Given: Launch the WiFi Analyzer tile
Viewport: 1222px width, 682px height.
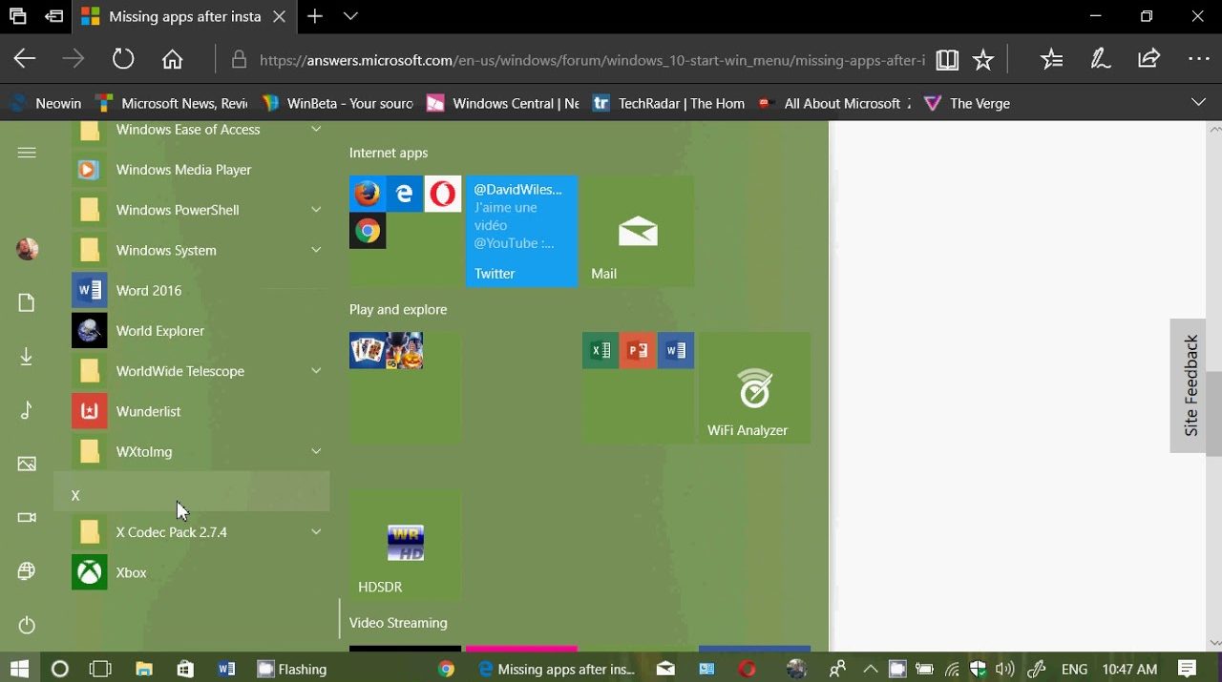Looking at the screenshot, I should (754, 388).
